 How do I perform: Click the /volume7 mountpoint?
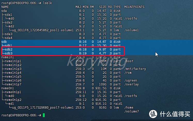[132, 111]
